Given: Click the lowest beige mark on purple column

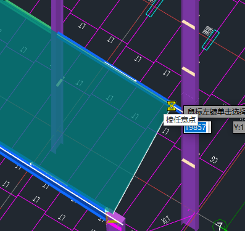Looking at the screenshot, I should 188,163.
